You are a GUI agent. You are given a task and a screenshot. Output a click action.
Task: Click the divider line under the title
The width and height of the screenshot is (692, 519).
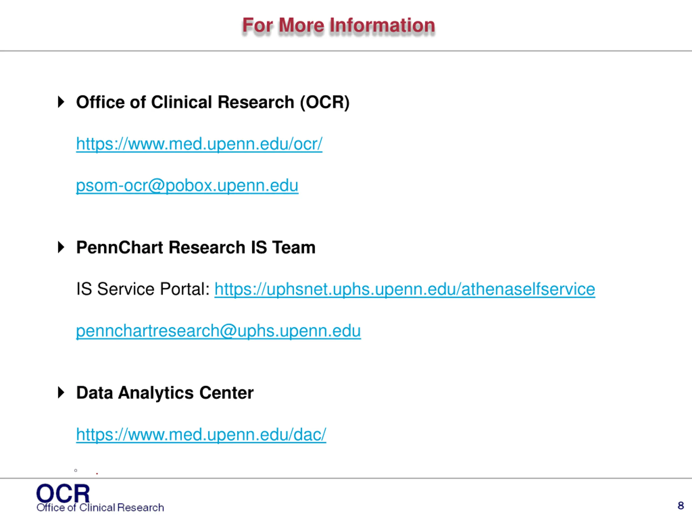coord(346,51)
